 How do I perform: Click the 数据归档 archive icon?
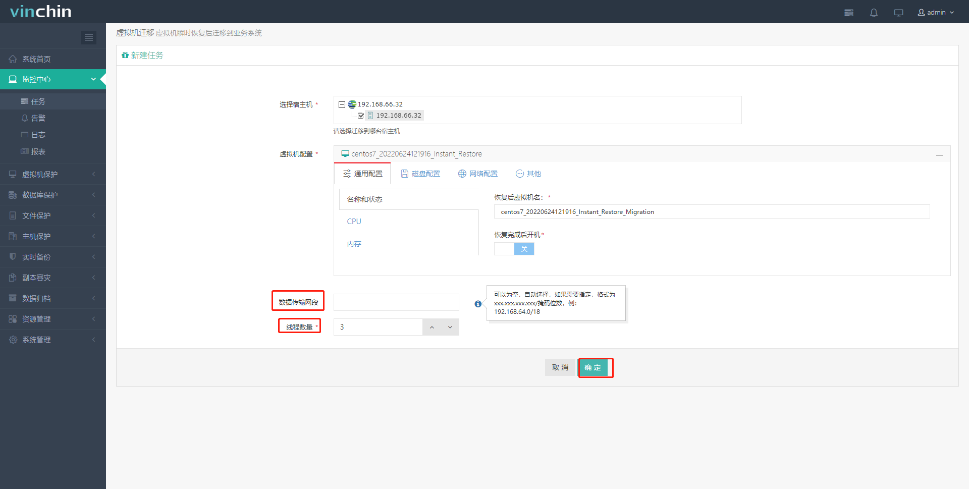point(13,298)
